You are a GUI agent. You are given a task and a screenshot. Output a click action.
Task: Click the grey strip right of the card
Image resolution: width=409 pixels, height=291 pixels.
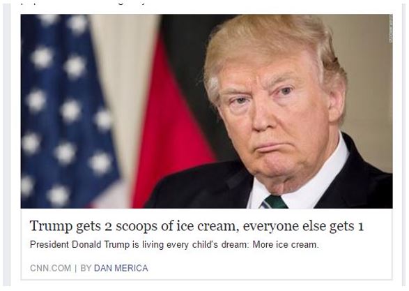(x=404, y=145)
